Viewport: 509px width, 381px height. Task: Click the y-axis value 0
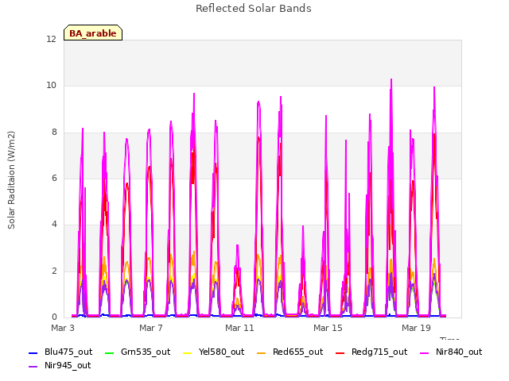[x=54, y=317]
